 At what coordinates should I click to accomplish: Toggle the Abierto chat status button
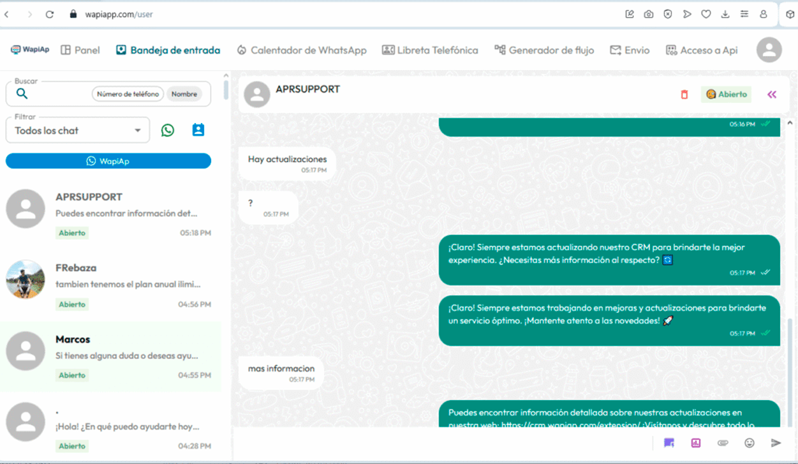click(x=727, y=94)
